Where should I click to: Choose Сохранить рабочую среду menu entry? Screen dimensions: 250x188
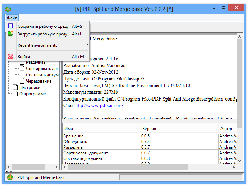click(x=48, y=26)
